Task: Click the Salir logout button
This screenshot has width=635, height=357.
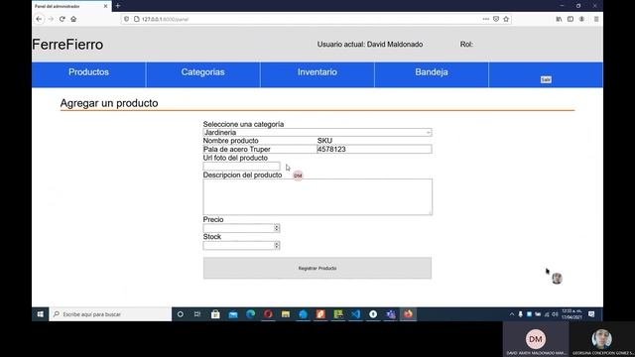Action: pos(546,79)
